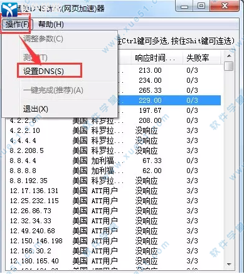Image resolution: width=244 pixels, height=274 pixels.
Task: Select the 8.8.8.8 DNS row
Action: pos(113,171)
